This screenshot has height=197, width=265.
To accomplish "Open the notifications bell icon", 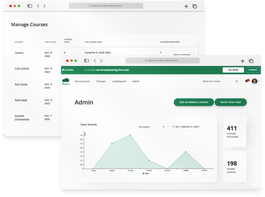I will click(x=246, y=81).
